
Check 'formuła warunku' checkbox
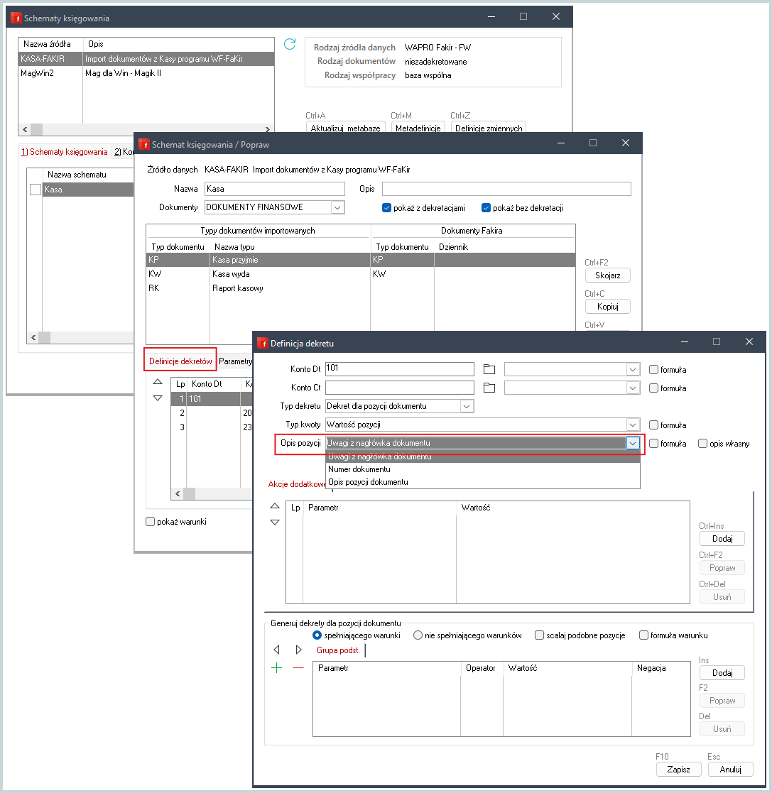coord(643,635)
